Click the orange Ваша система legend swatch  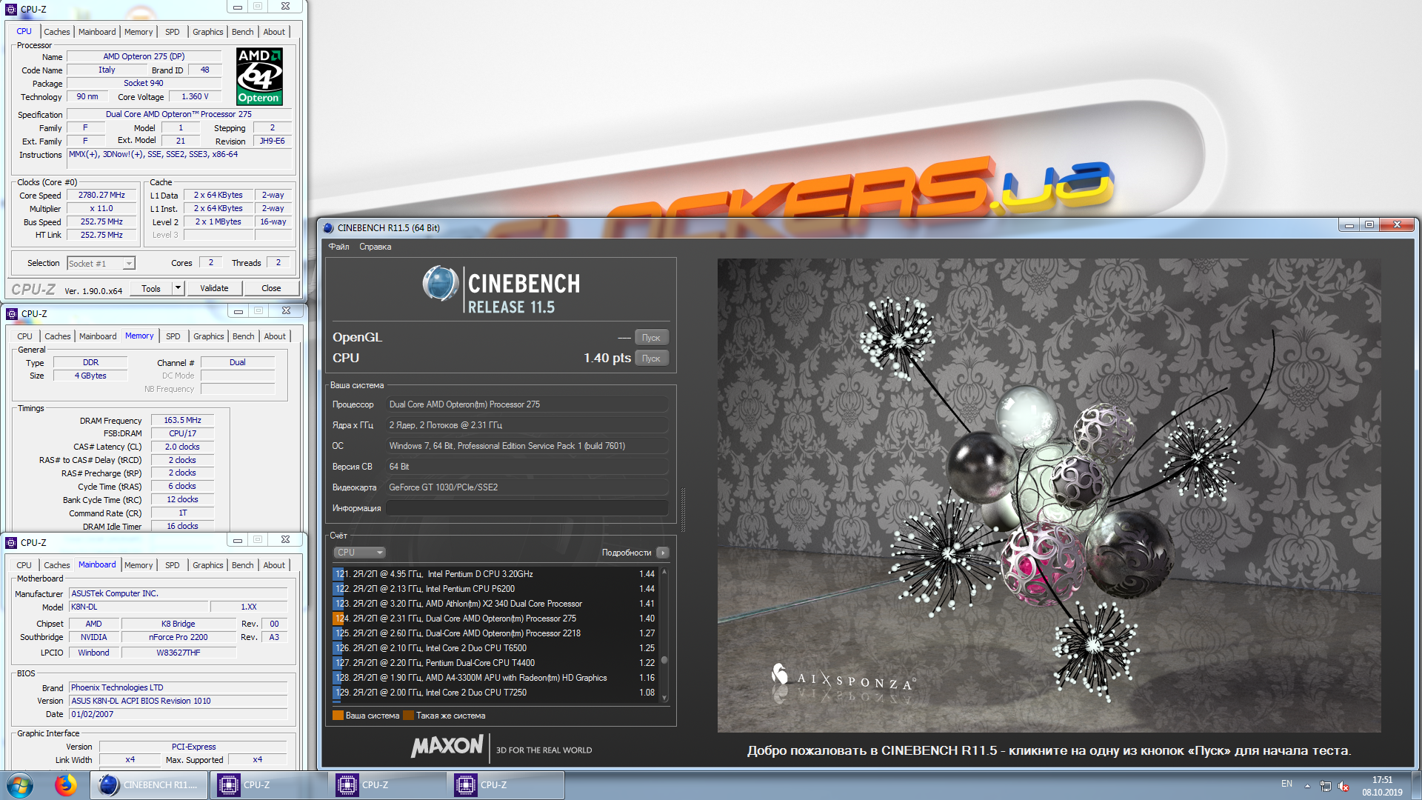[x=338, y=716]
